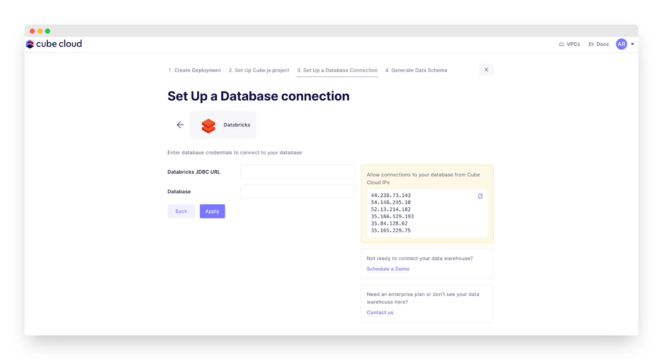Screen dimensions: 663x360
Task: Click the AR user avatar
Action: (x=621, y=44)
